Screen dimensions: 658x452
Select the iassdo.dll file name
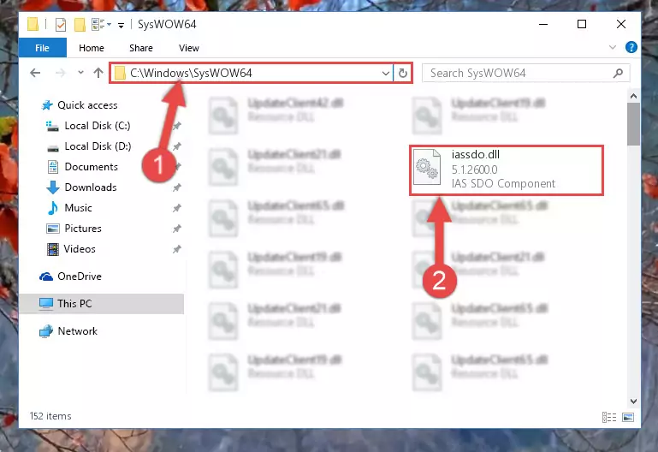click(476, 155)
